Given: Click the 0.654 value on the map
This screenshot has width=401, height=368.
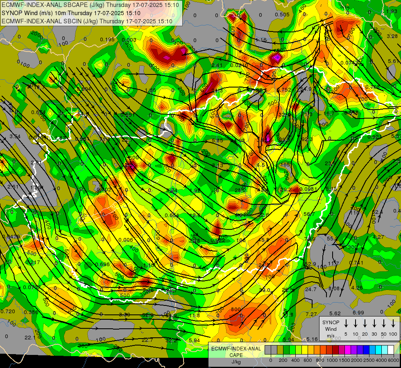Looking at the screenshot, I should tap(172, 215).
